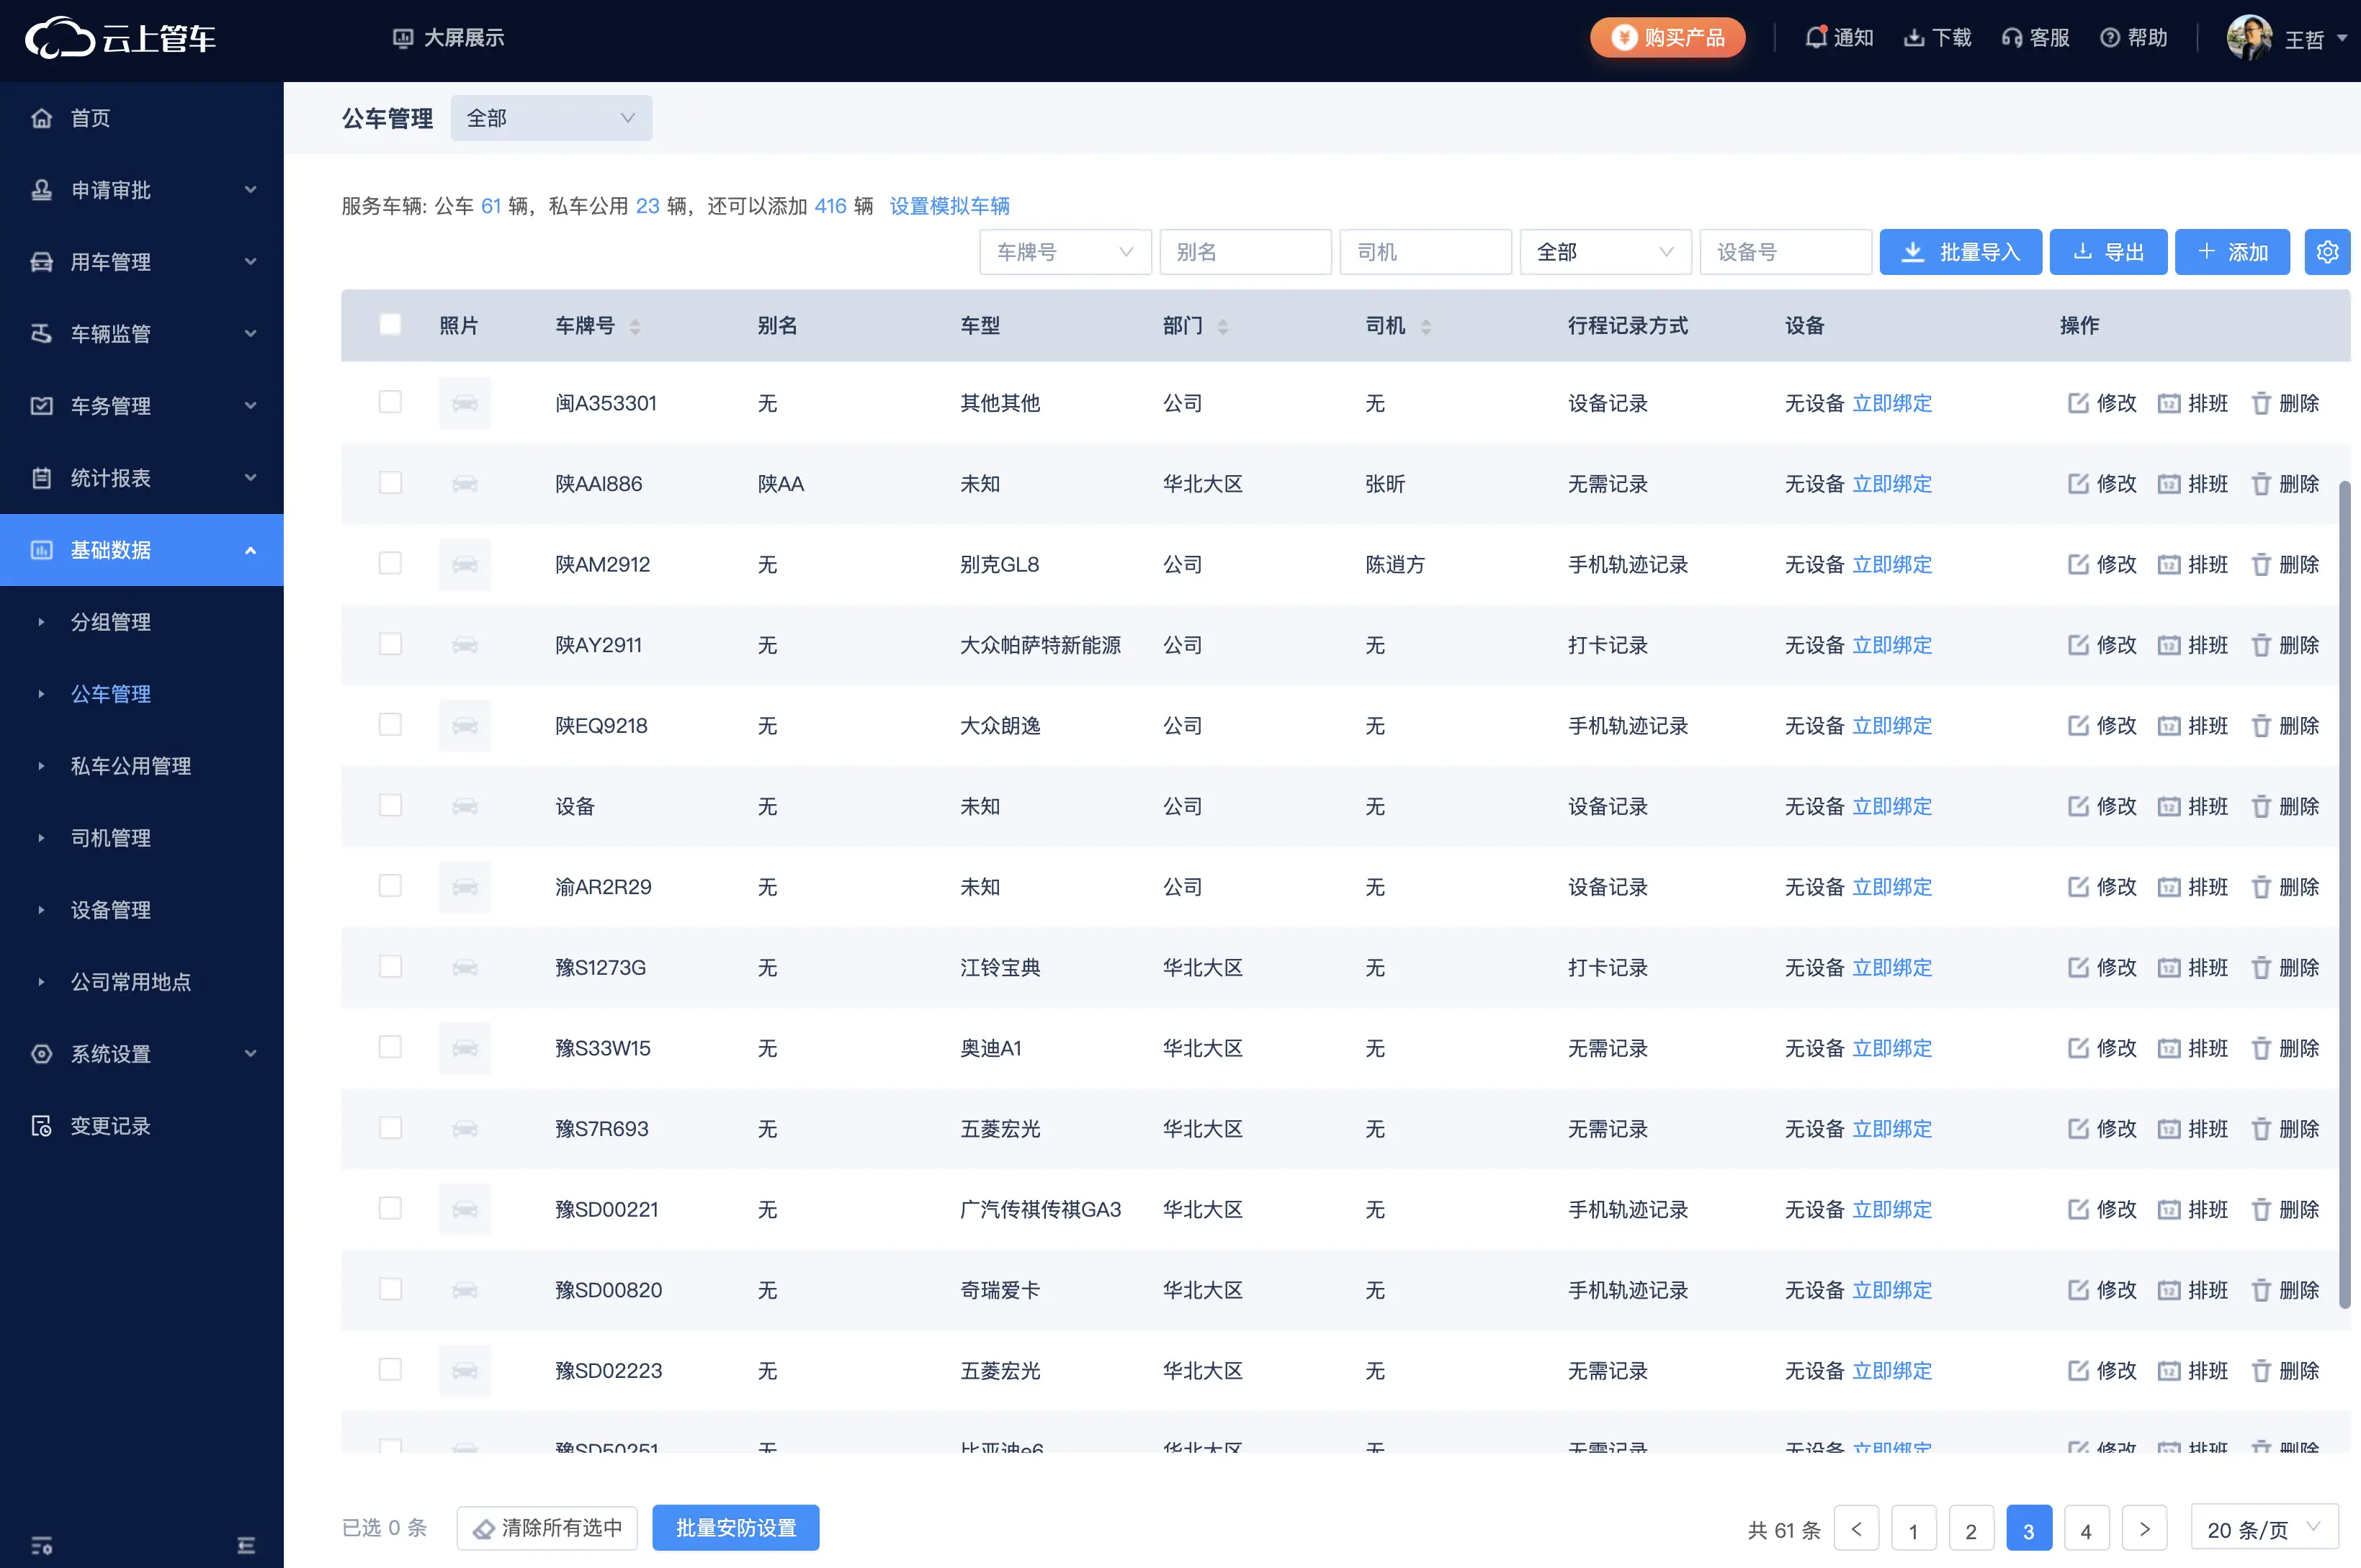2361x1568 pixels.
Task: Open customer service headset icon
Action: 2011,38
